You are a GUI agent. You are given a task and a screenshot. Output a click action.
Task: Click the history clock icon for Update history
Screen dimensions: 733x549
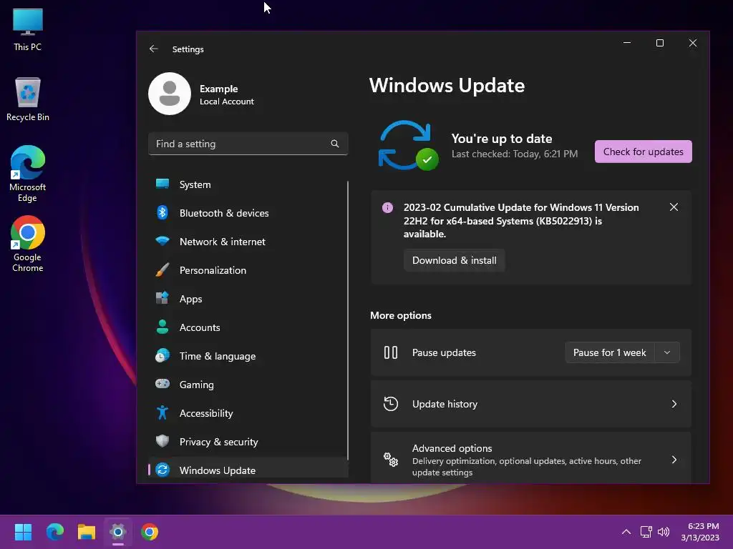coord(391,404)
